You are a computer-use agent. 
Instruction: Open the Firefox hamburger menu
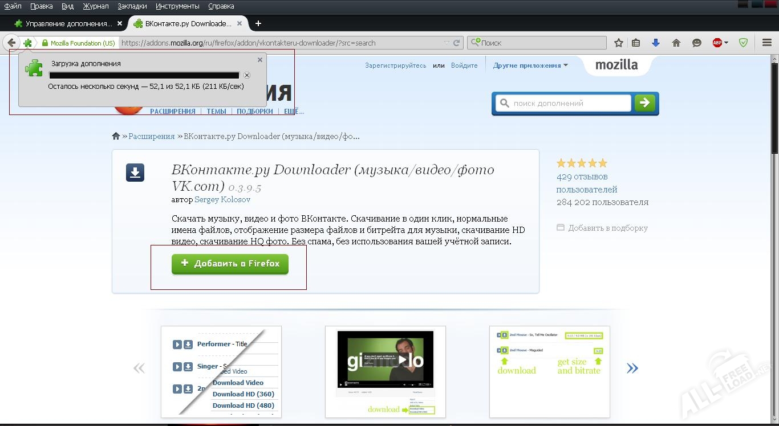pyautogui.click(x=767, y=43)
